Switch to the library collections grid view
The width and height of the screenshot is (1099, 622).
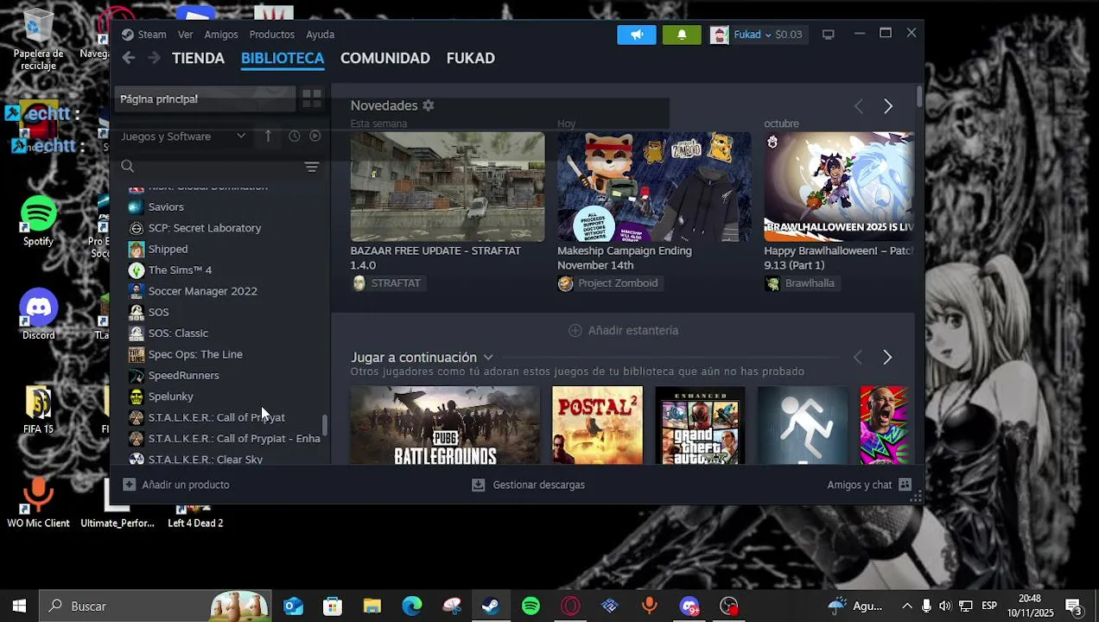pos(312,98)
